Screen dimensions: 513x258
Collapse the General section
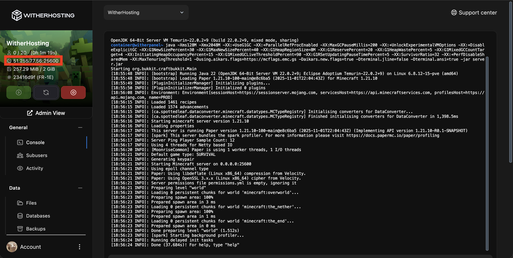80,127
